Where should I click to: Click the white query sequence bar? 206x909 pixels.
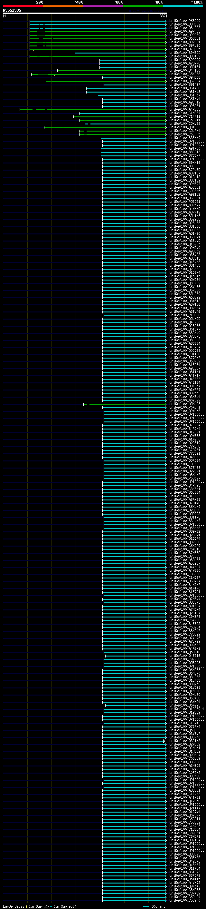pyautogui.click(x=85, y=13)
